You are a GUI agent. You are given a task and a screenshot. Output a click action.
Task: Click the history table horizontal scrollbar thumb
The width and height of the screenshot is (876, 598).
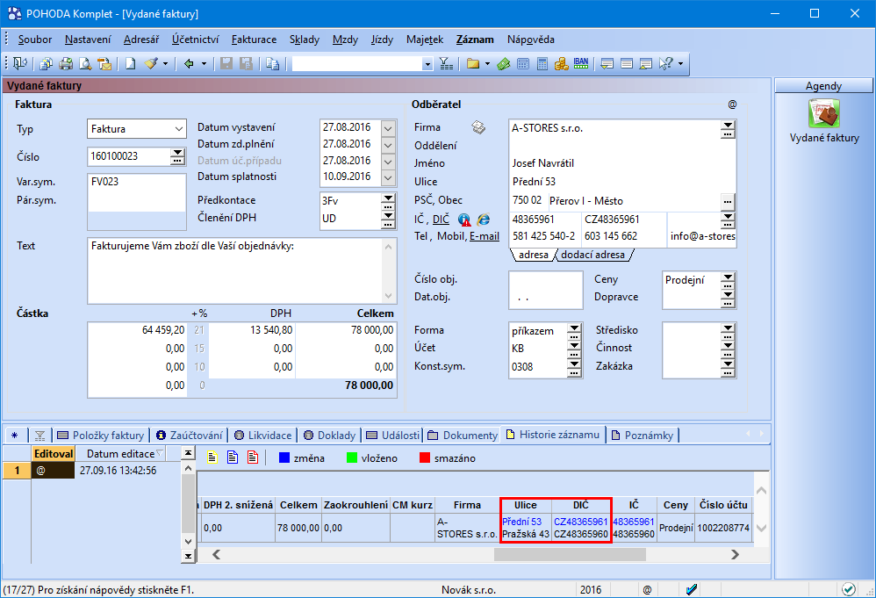pos(570,554)
